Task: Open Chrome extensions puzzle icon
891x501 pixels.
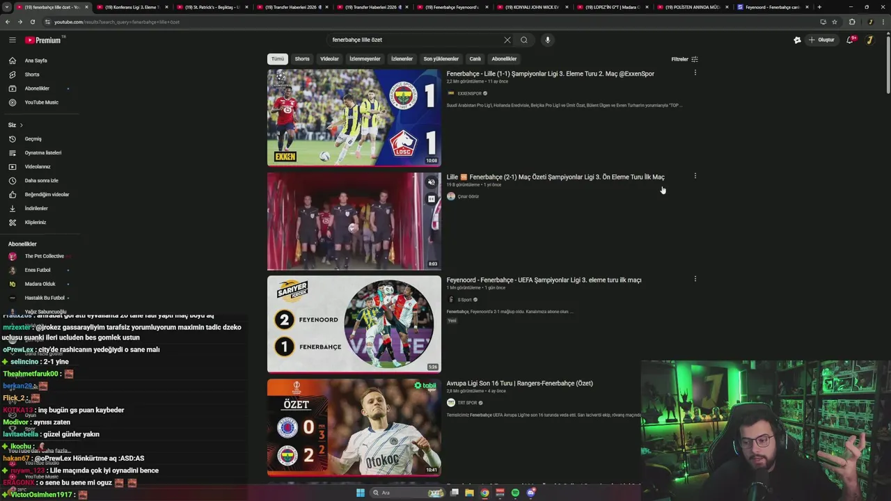Action: (852, 22)
